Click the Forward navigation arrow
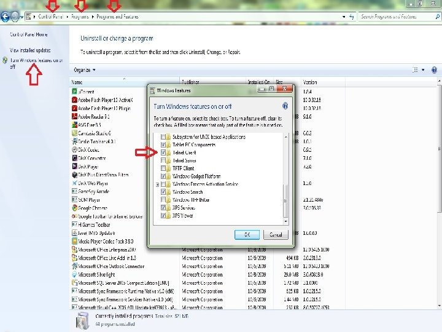Viewport: 442px width, 332px height. click(15, 17)
